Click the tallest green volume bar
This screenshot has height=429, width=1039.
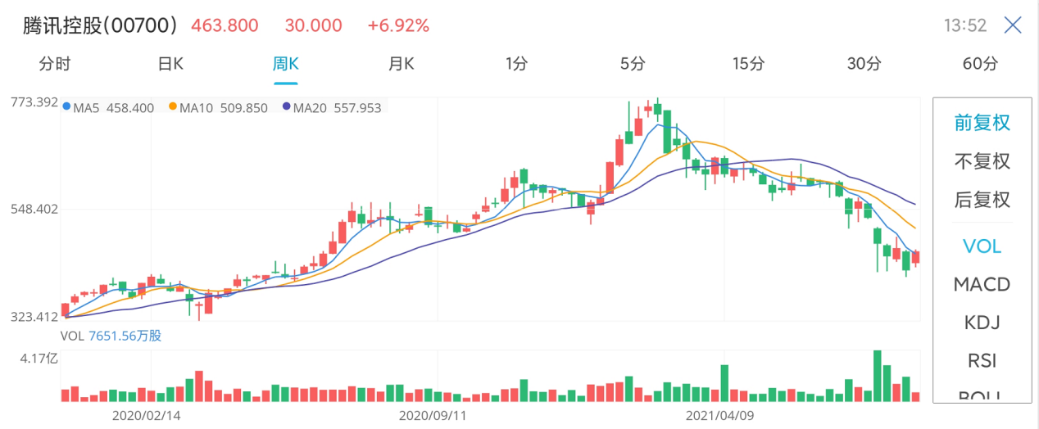[x=878, y=377]
